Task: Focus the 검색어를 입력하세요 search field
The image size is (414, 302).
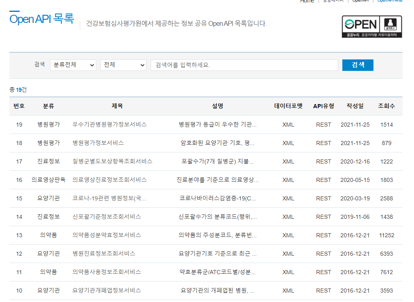Action: (244, 65)
